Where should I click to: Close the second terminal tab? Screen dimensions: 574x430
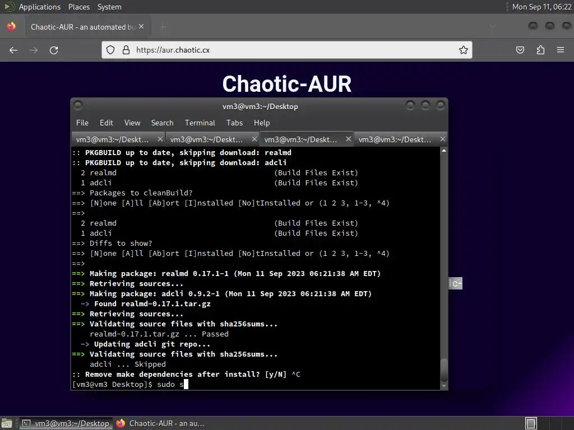click(254, 139)
